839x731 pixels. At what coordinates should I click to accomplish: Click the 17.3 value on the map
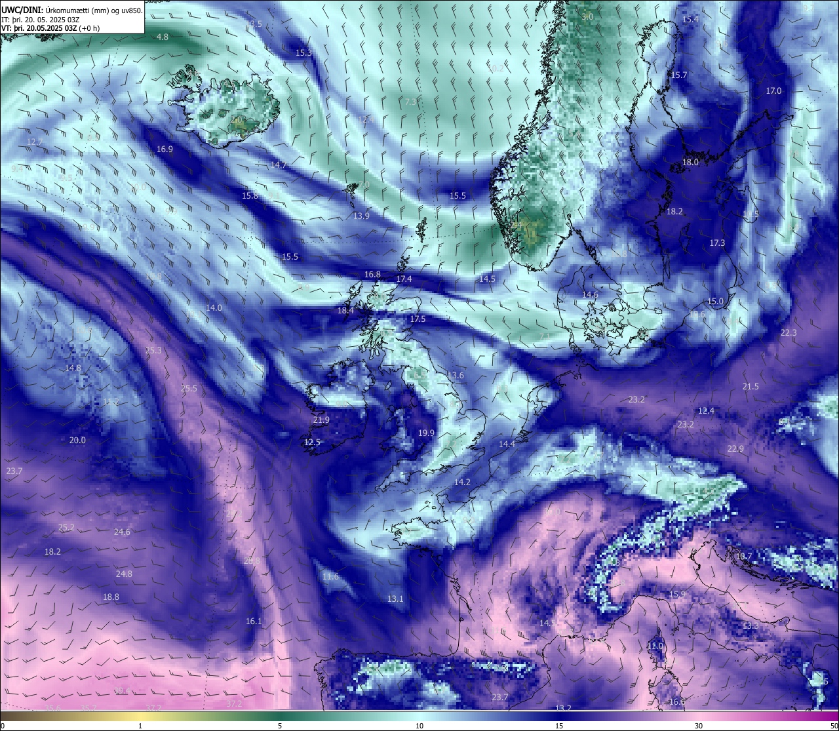click(717, 243)
